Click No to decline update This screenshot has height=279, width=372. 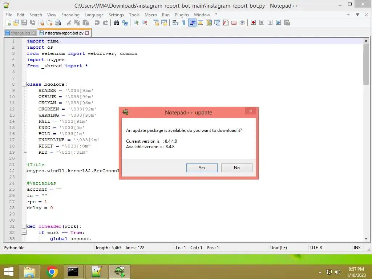[x=237, y=168]
